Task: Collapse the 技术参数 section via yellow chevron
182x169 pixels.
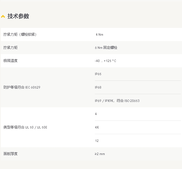Action: pyautogui.click(x=3, y=16)
